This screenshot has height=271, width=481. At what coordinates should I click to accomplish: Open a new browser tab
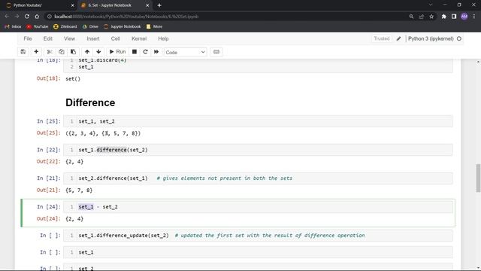(159, 5)
